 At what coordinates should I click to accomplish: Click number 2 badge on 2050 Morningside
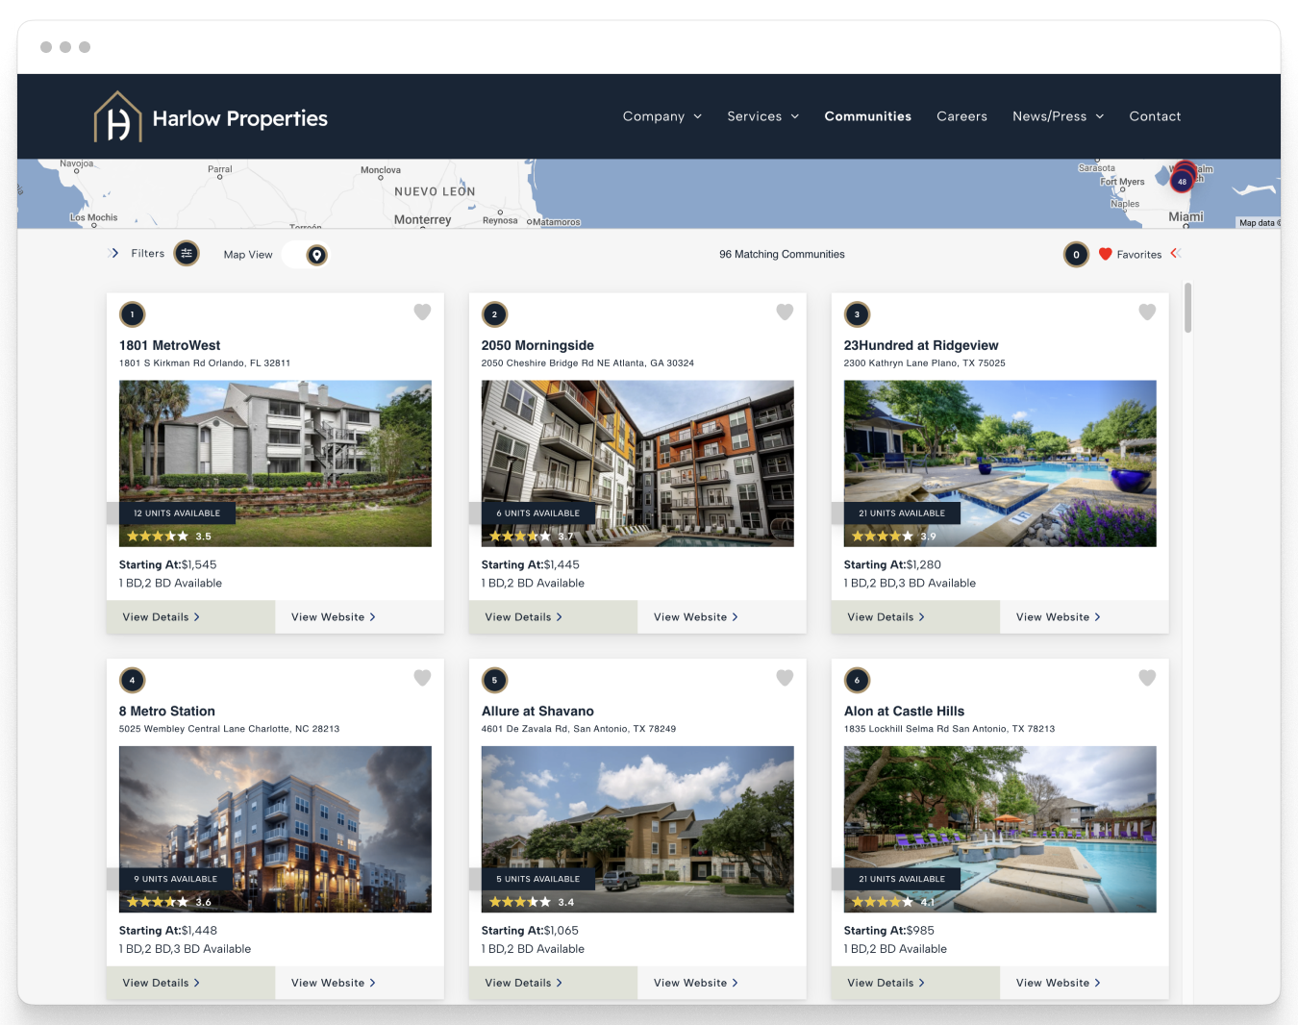tap(494, 314)
